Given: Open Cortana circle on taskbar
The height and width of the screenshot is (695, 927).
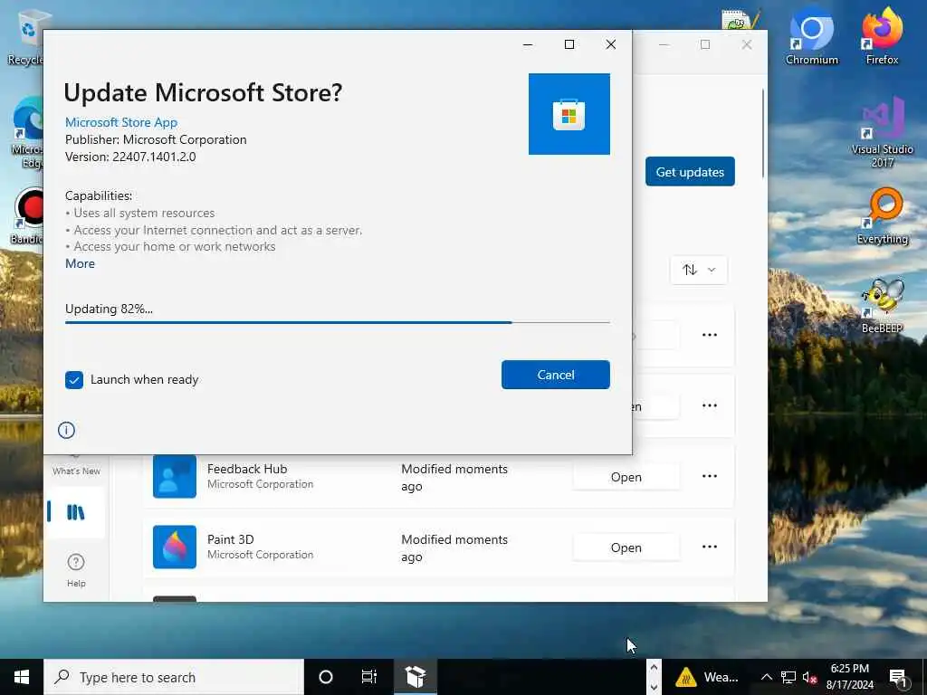Looking at the screenshot, I should 326,677.
